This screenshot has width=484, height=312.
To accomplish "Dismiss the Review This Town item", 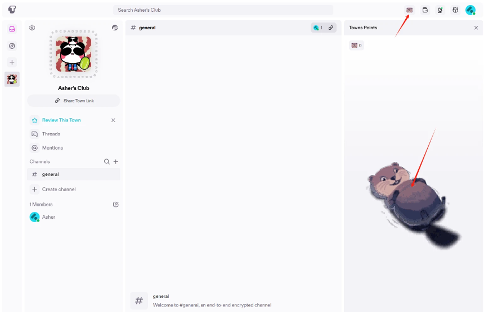I will pos(113,120).
